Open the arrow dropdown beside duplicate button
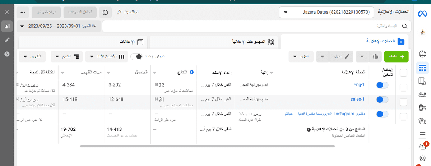The image size is (431, 166). 362,56
